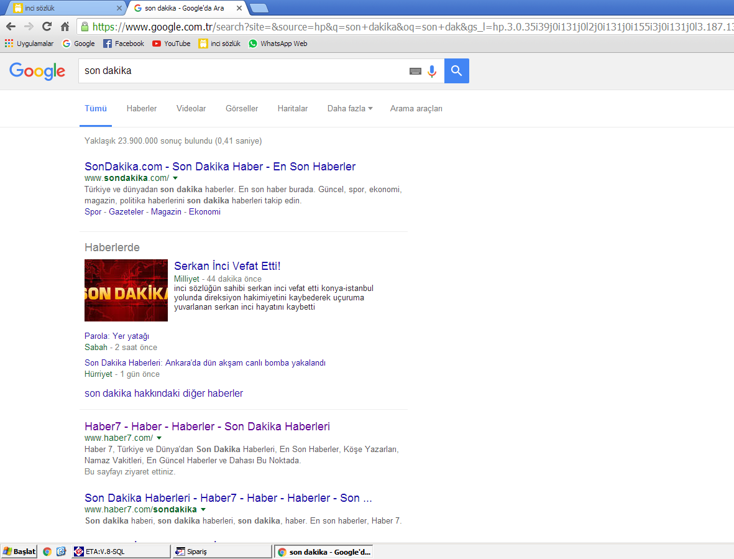Switch to ETA:V.8-SQL taskbar window
The height and width of the screenshot is (559, 734).
click(x=121, y=552)
